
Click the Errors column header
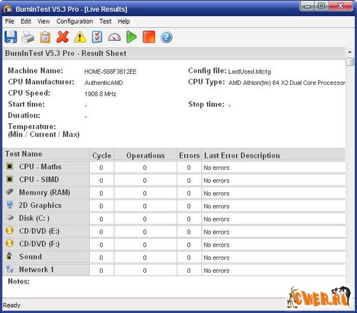tap(189, 155)
